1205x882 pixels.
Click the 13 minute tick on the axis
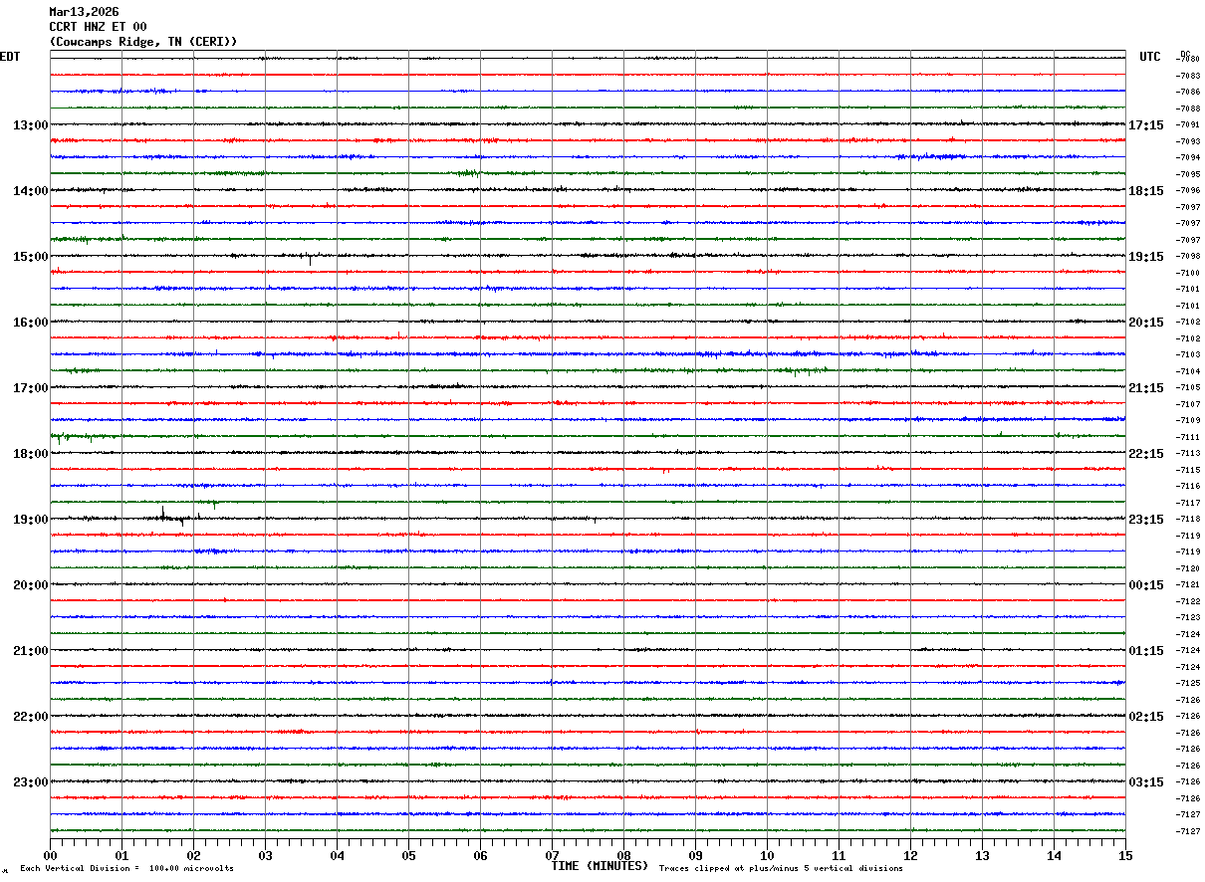click(982, 855)
